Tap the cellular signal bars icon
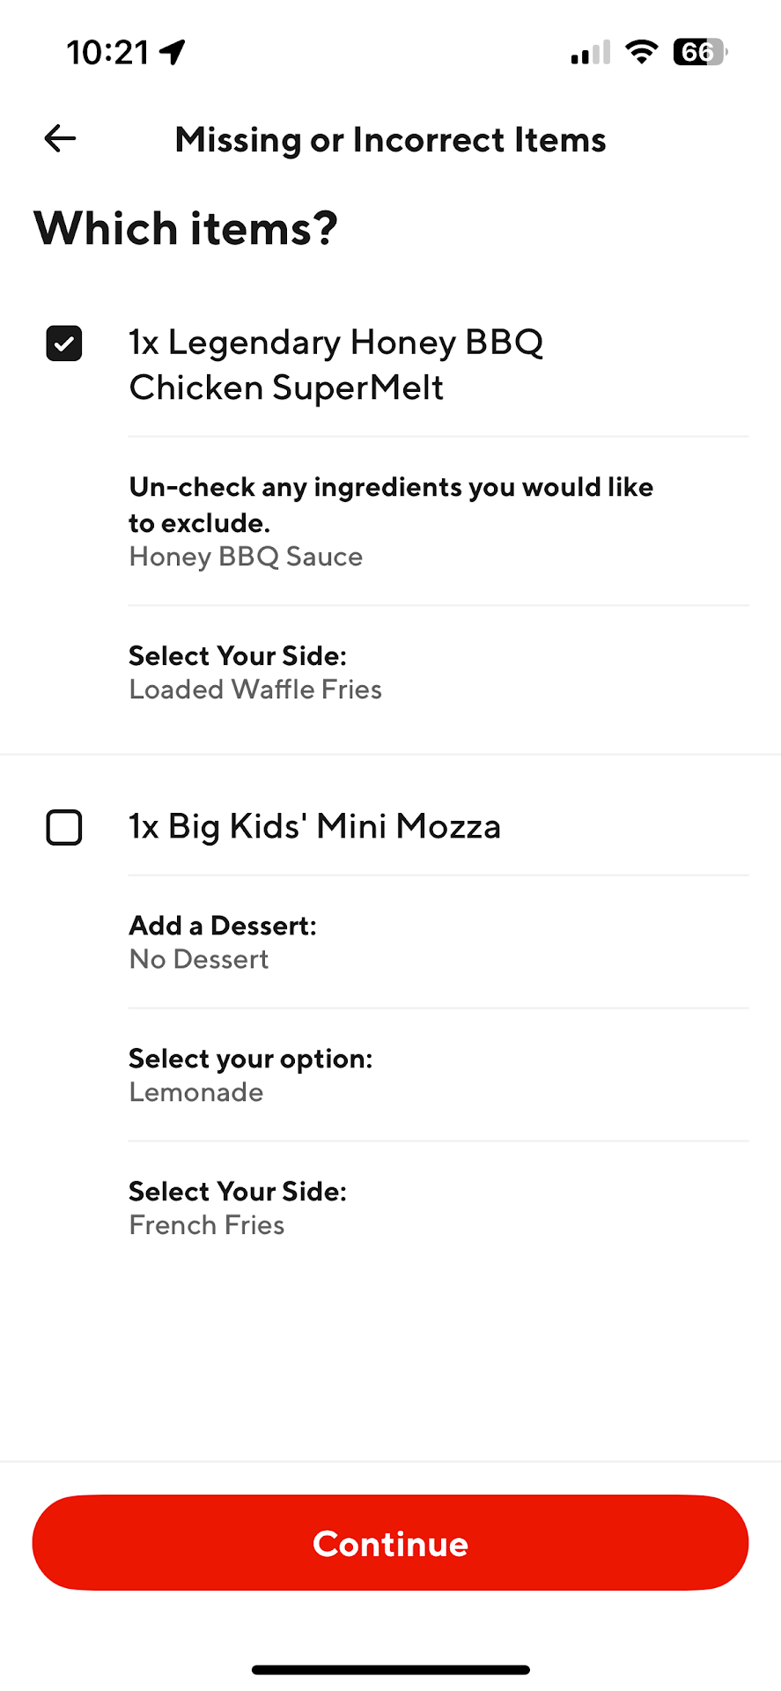Viewport: 781px width, 1691px height. click(x=590, y=54)
